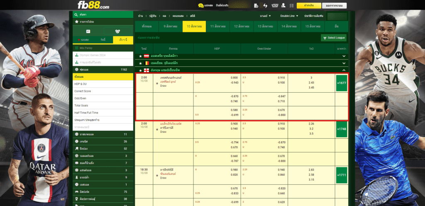Click the checklist icon in header

(291, 5)
